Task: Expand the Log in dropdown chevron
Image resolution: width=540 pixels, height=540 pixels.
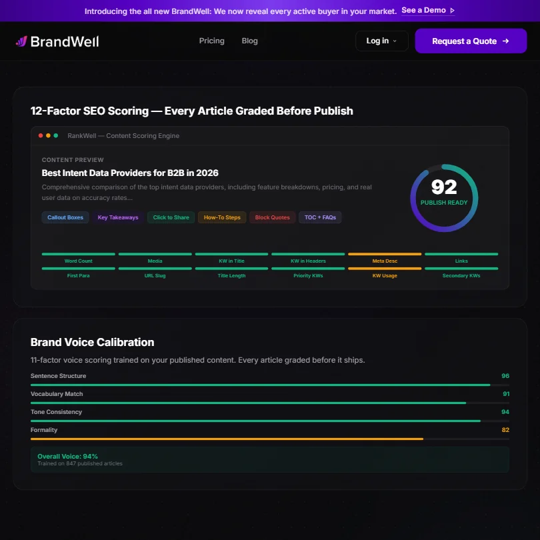Action: [395, 41]
